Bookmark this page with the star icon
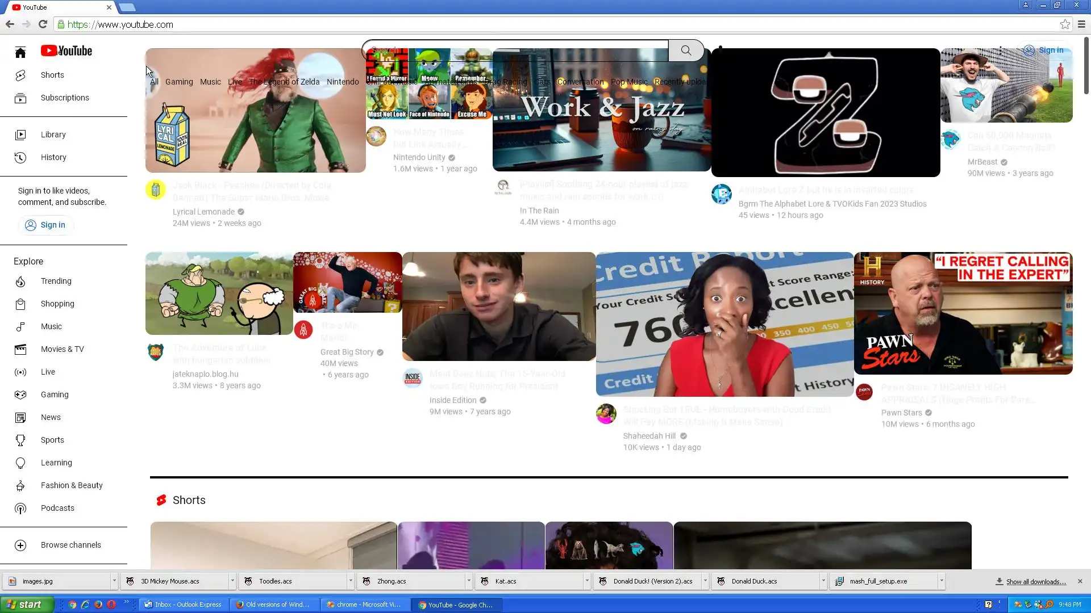This screenshot has height=613, width=1091. click(1065, 24)
